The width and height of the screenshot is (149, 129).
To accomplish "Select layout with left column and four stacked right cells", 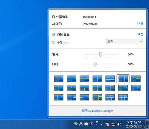I will (x=110, y=88).
